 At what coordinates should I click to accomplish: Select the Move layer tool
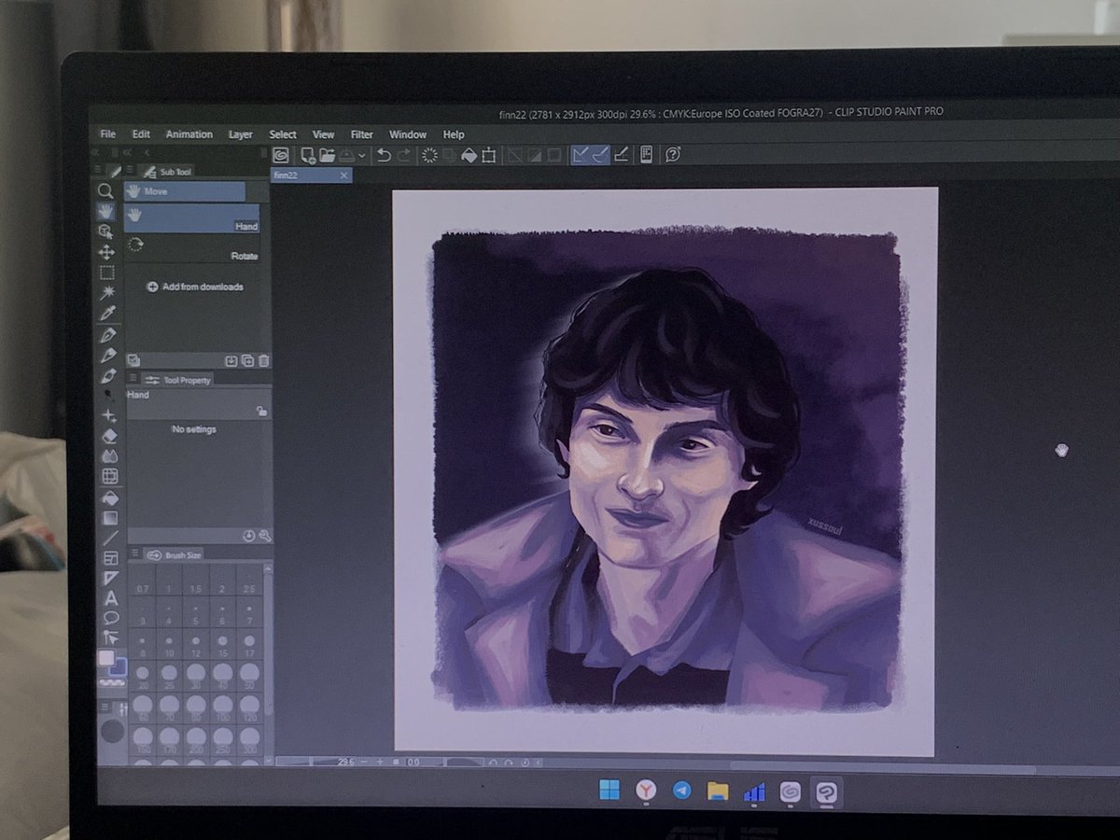click(106, 252)
